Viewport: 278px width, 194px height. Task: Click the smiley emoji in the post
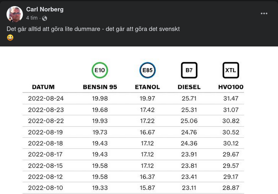pos(10,37)
